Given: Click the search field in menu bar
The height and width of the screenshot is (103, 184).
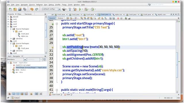Looking at the screenshot, I should pos(166,5).
